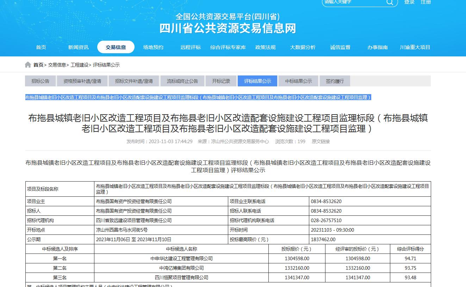Switch to 中标结果公示 tab

click(298, 81)
